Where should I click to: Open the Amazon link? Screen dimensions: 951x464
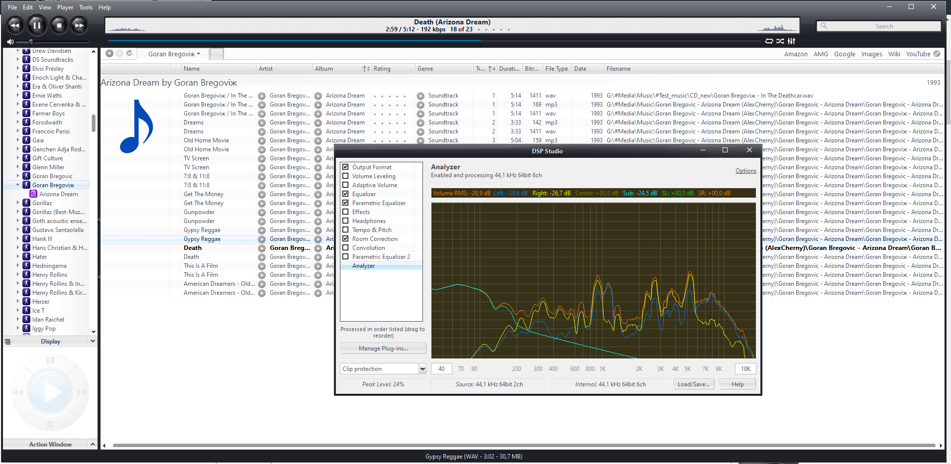[x=796, y=54]
